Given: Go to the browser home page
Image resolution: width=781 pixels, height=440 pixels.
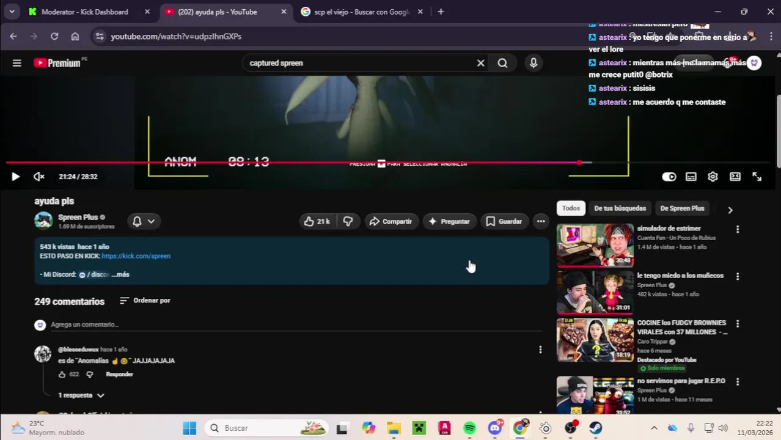Looking at the screenshot, I should 75,37.
